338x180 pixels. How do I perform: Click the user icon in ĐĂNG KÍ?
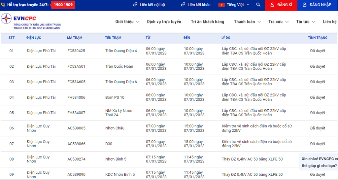point(272,5)
